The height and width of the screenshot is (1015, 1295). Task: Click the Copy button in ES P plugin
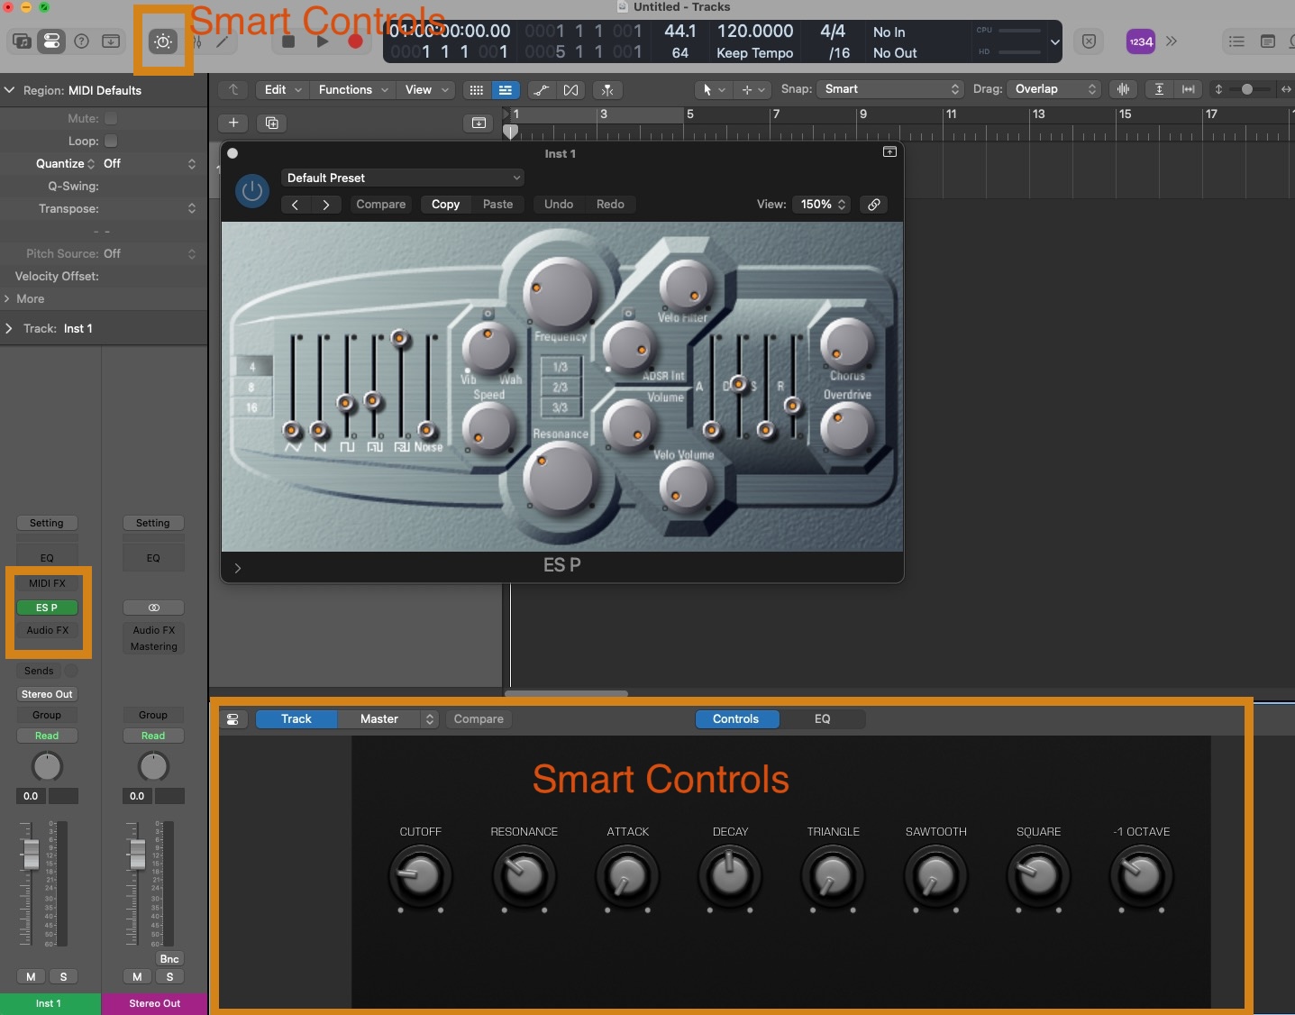coord(445,205)
